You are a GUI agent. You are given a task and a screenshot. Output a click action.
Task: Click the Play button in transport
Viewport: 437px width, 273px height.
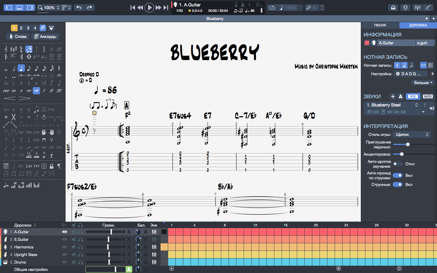pos(149,8)
